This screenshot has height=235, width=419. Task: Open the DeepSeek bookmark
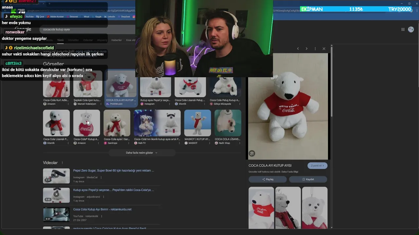(124, 16)
